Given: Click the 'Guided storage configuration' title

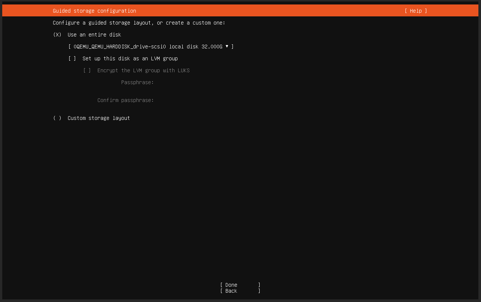Looking at the screenshot, I should point(94,11).
